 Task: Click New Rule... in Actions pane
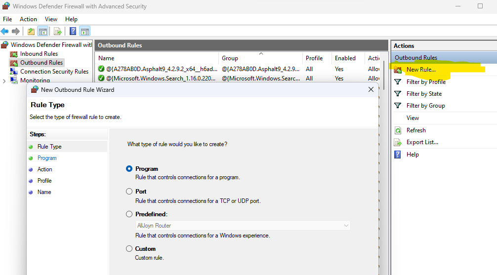tap(421, 70)
